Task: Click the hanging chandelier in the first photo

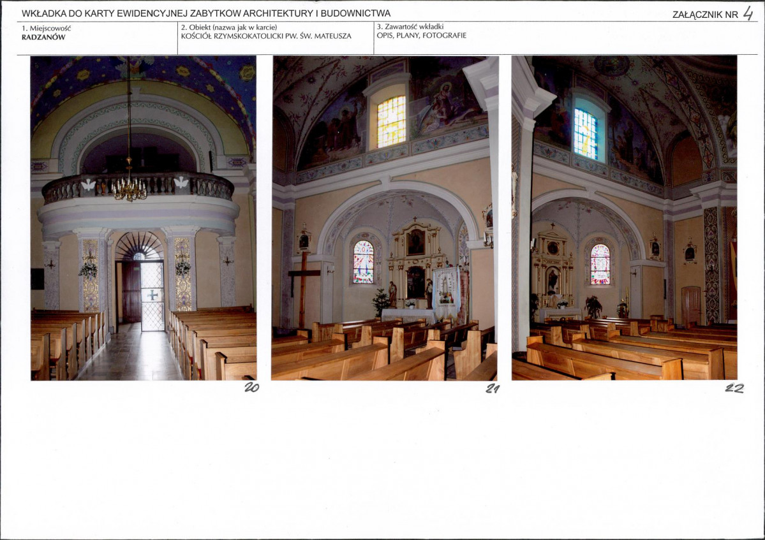Action: pos(130,187)
